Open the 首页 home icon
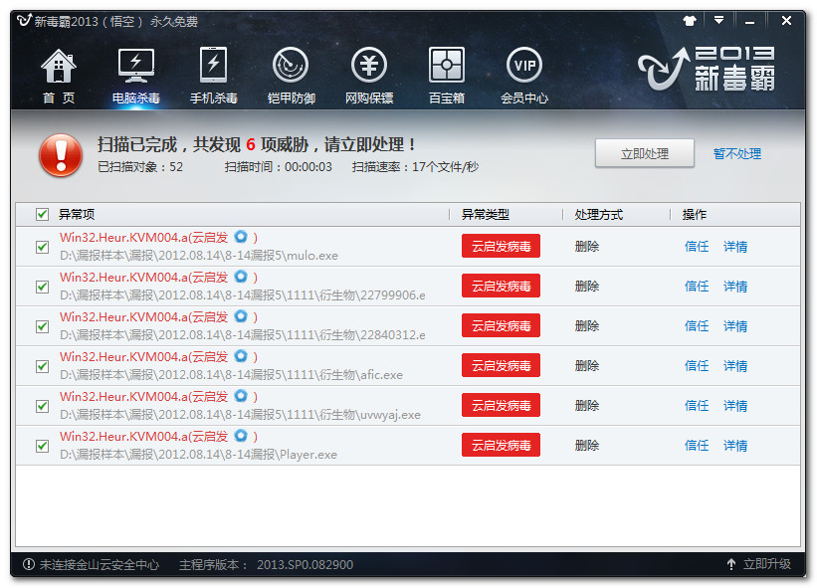The image size is (817, 588). click(x=59, y=66)
